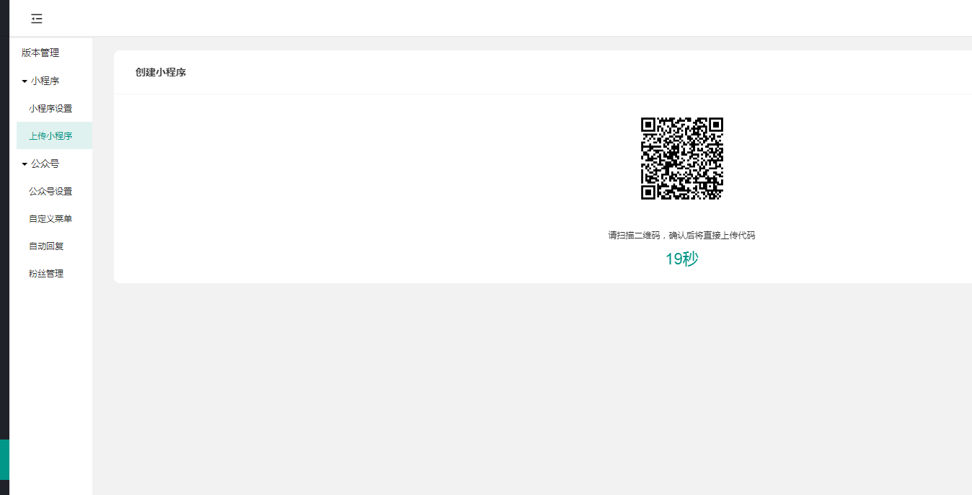Screen dimensions: 972x495
Task: Click the teal block in dark left strip
Action: point(4,460)
